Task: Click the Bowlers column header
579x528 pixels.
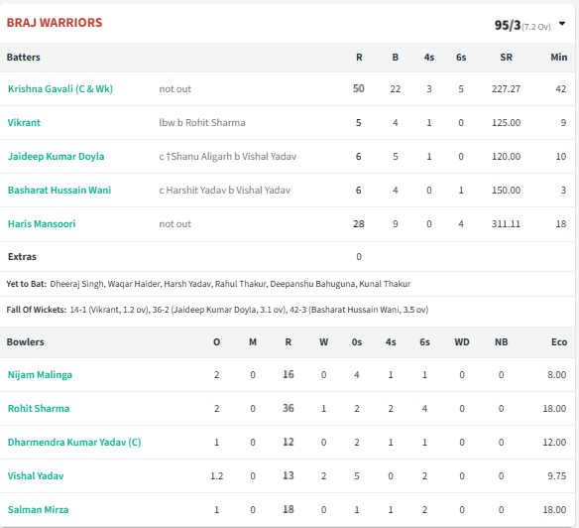Action: [x=25, y=342]
